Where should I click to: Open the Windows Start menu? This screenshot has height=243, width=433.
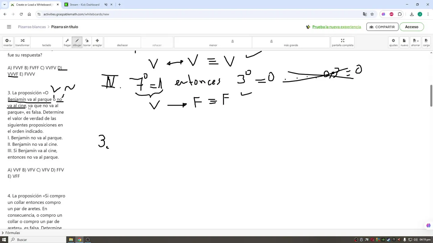4,240
